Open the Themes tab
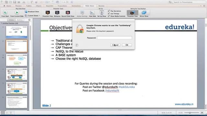207x116 pixels. (x=18, y=6)
